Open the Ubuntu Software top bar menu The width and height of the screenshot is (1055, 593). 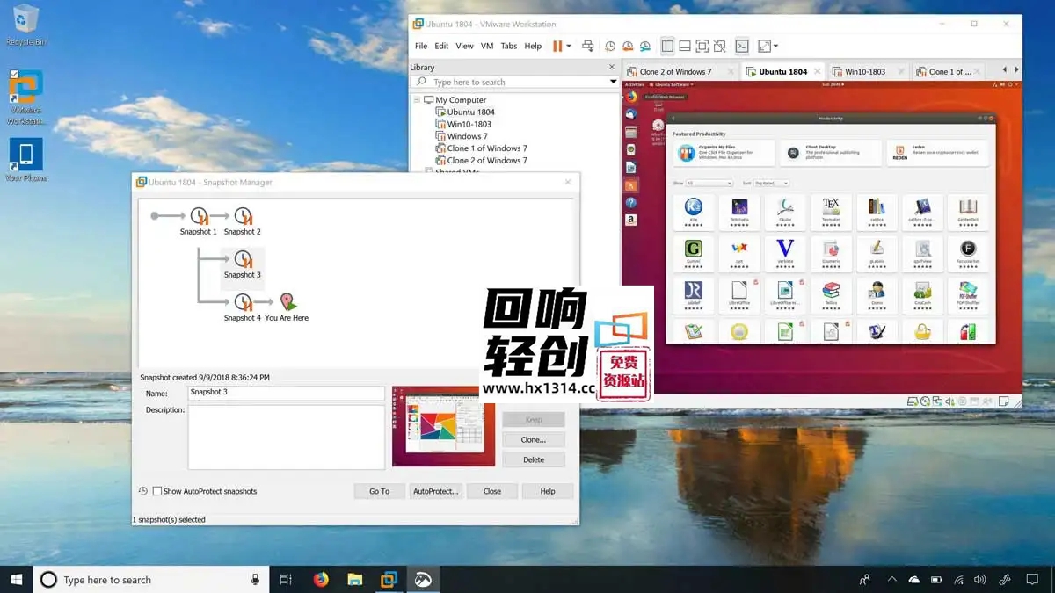point(671,85)
